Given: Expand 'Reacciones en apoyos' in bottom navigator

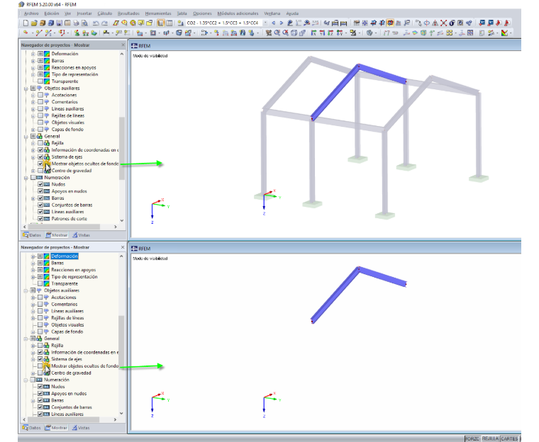Looking at the screenshot, I should tap(33, 271).
